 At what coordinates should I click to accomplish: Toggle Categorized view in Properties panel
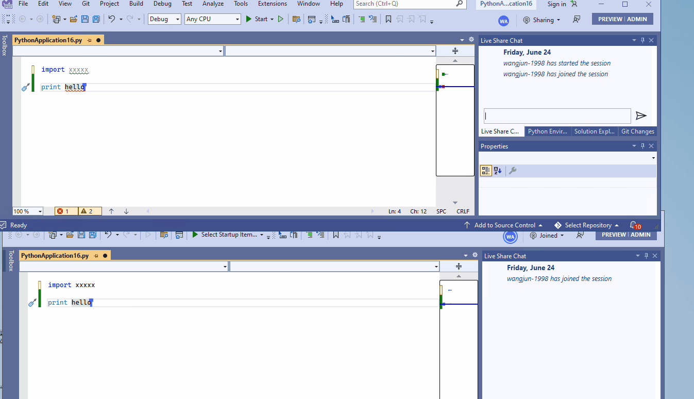click(486, 171)
